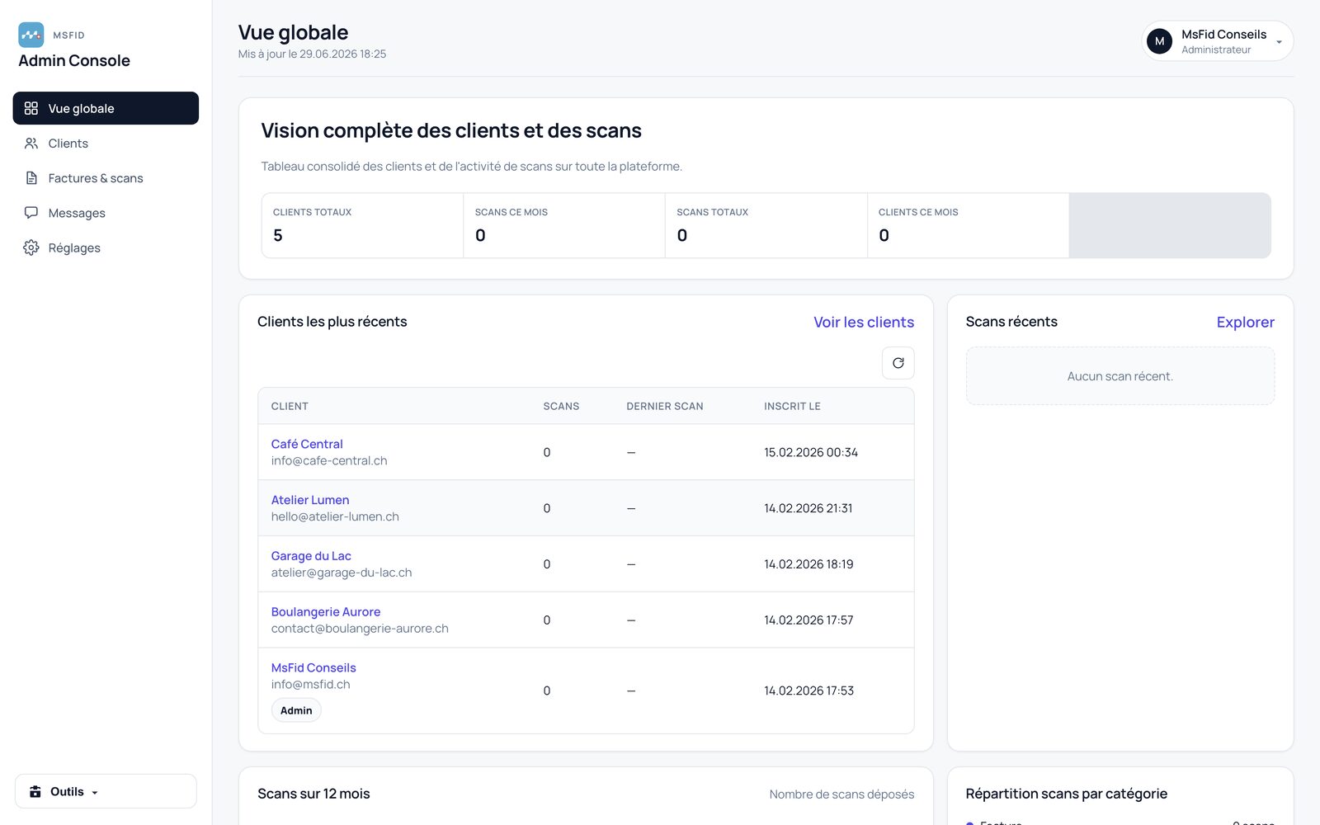This screenshot has width=1320, height=825.
Task: Click the Scans totaux stat card
Action: tap(766, 225)
